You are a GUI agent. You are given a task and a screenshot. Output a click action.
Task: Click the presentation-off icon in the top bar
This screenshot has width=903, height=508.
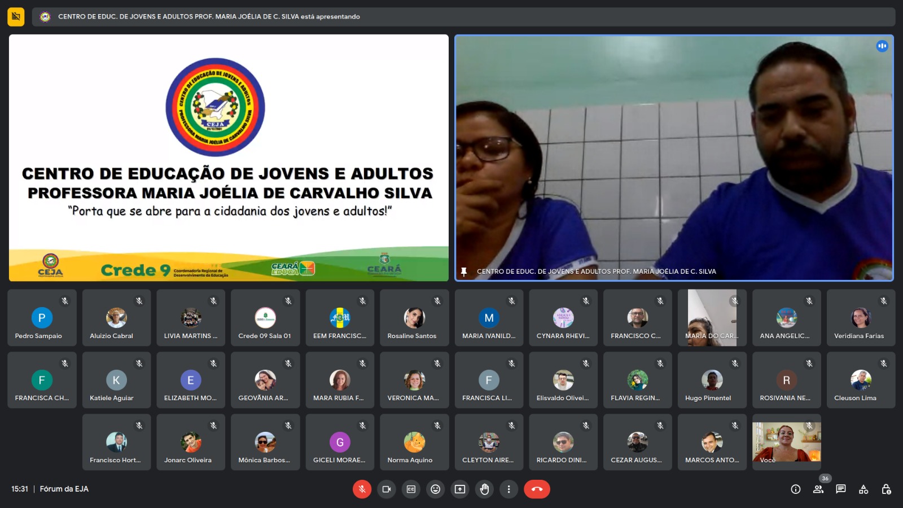coord(16,17)
